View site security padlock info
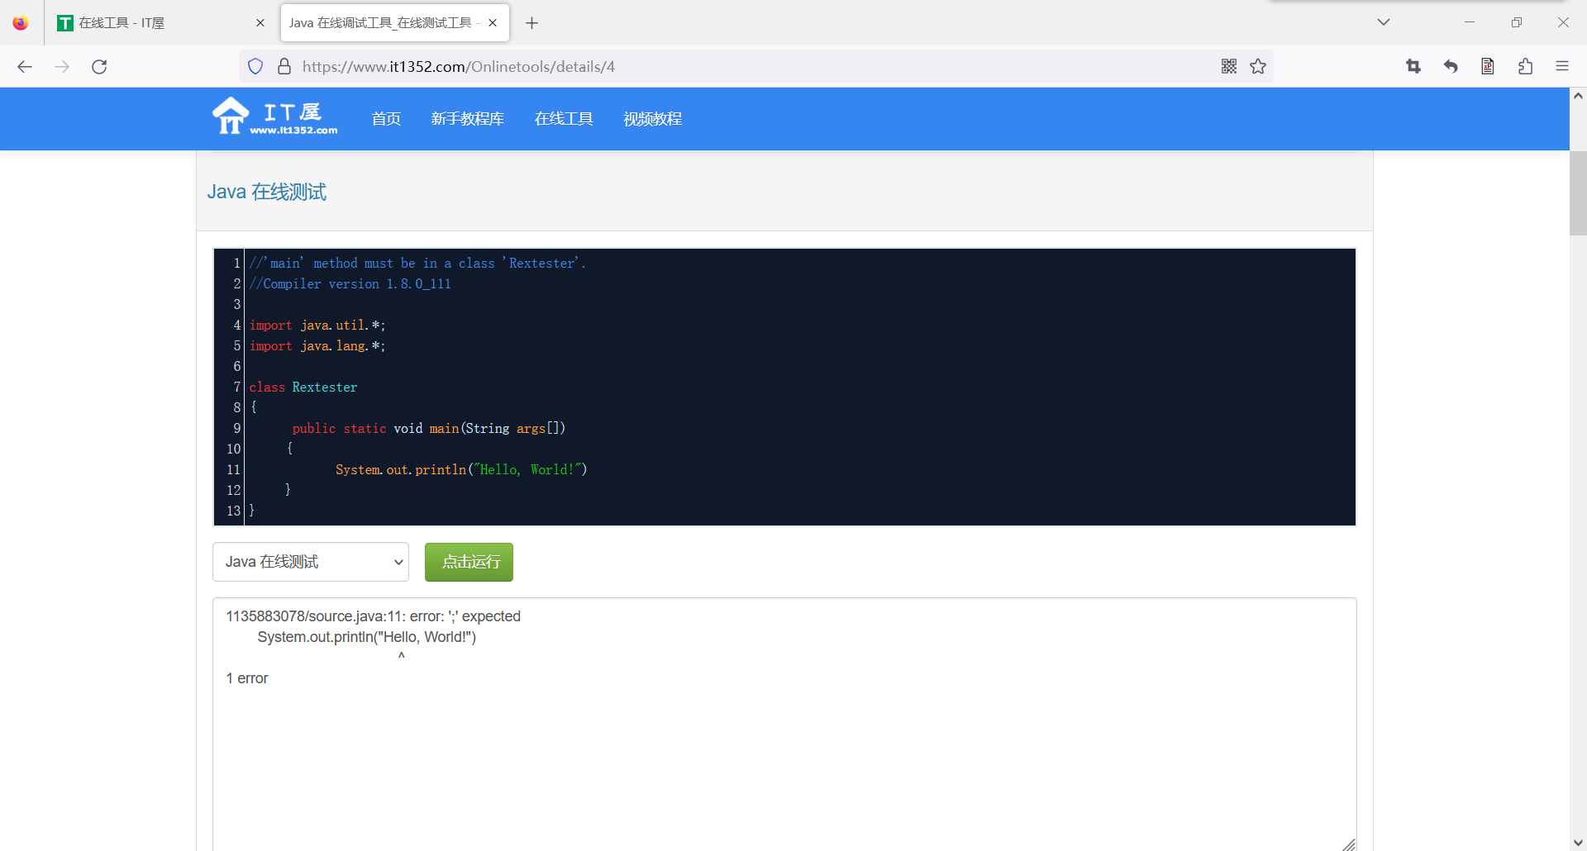The width and height of the screenshot is (1587, 851). coord(284,67)
